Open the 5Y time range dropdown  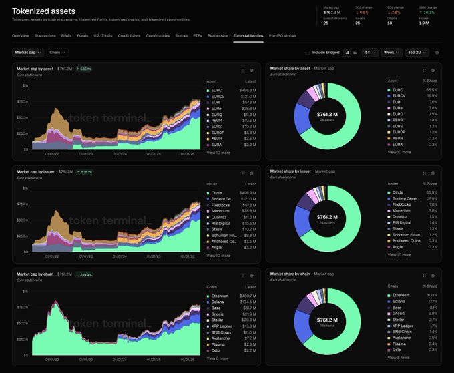(x=370, y=53)
